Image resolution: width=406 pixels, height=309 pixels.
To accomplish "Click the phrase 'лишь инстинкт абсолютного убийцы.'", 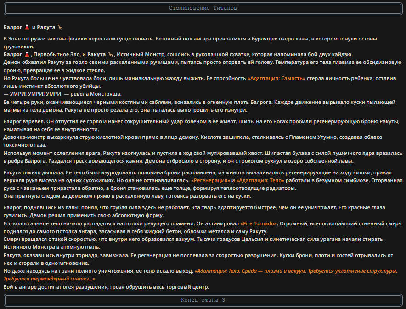I will coord(52,86).
